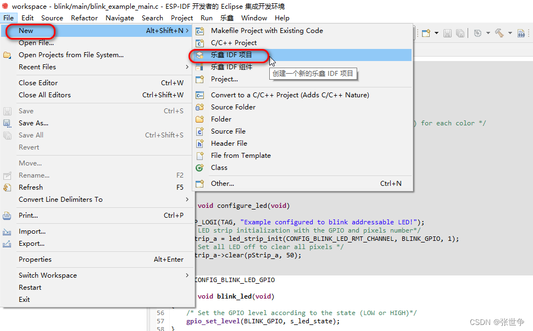Open the Run menu
This screenshot has width=533, height=331.
coord(207,18)
